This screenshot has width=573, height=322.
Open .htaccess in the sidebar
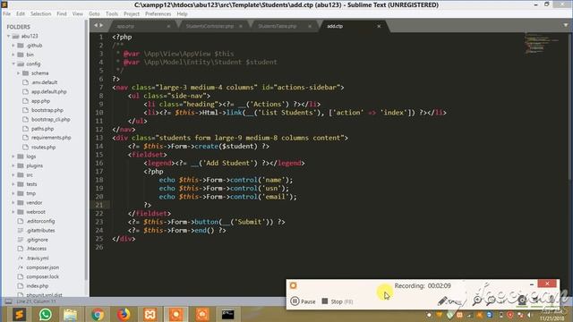36,249
